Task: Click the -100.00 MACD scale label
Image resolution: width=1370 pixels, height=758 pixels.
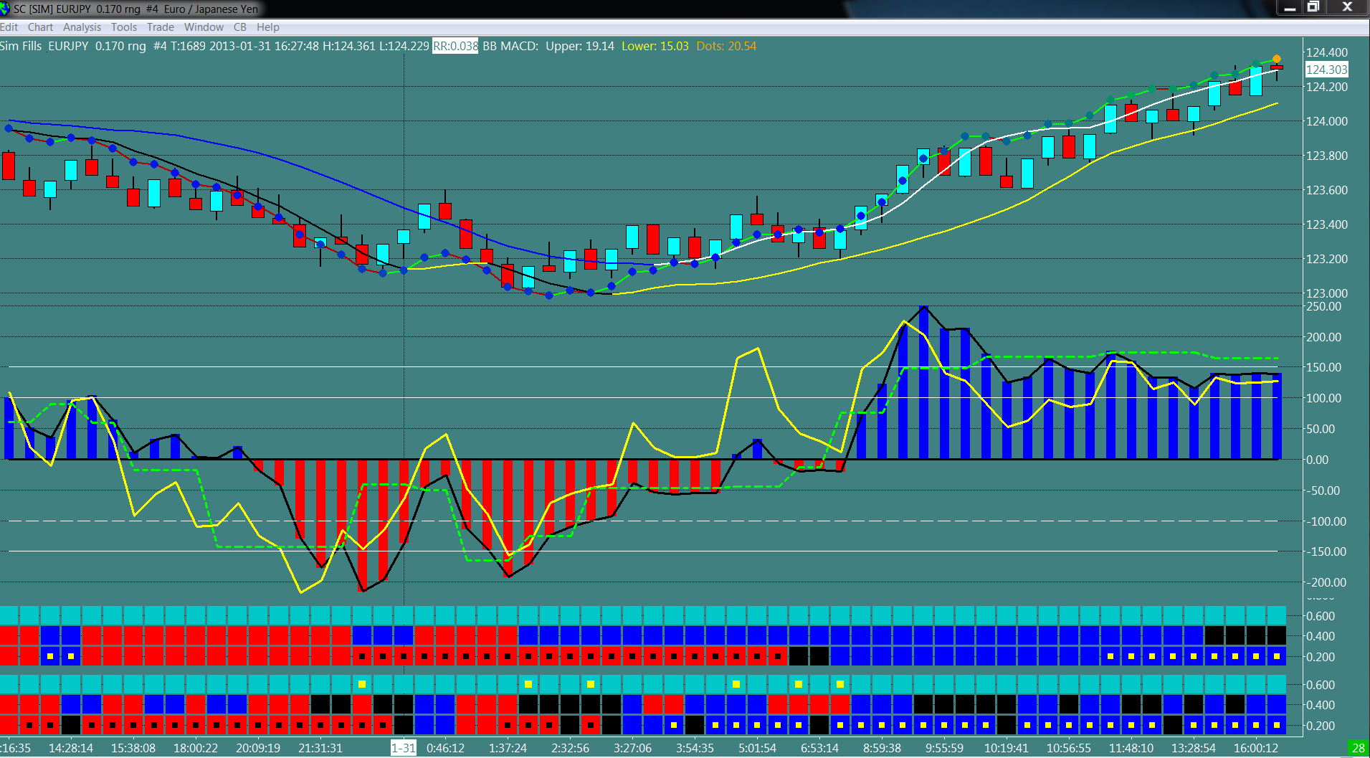Action: (1325, 521)
